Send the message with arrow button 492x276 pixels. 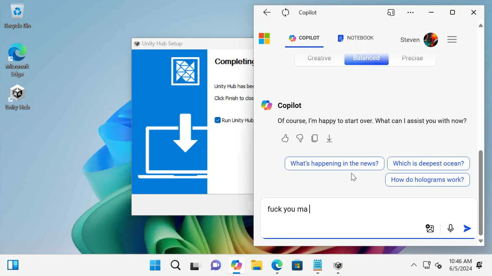coord(467,228)
